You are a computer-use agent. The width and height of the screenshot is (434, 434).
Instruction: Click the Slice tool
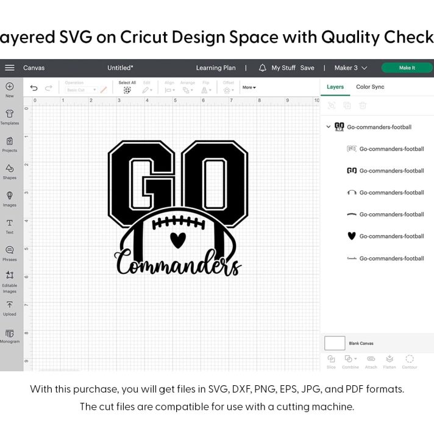331,362
